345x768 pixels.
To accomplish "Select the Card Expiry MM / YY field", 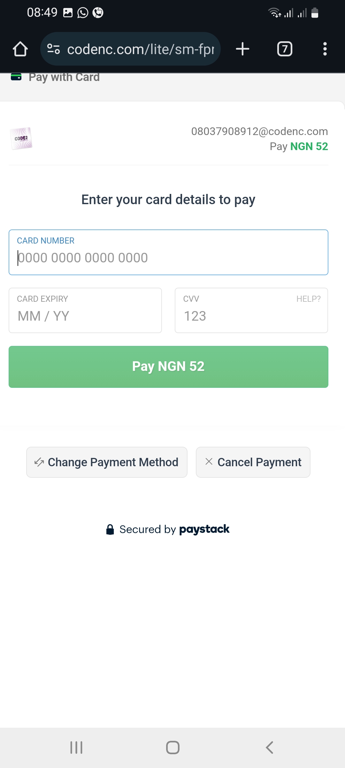I will click(85, 316).
